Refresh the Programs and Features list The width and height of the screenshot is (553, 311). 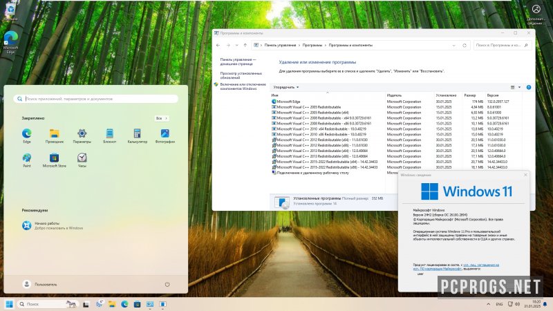[x=465, y=45]
